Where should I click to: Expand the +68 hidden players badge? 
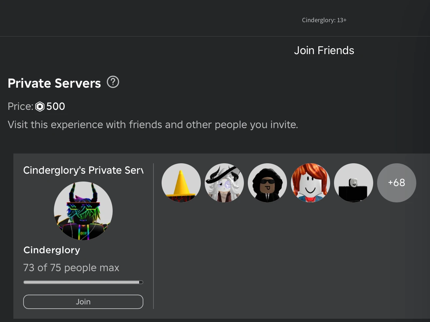tap(397, 183)
